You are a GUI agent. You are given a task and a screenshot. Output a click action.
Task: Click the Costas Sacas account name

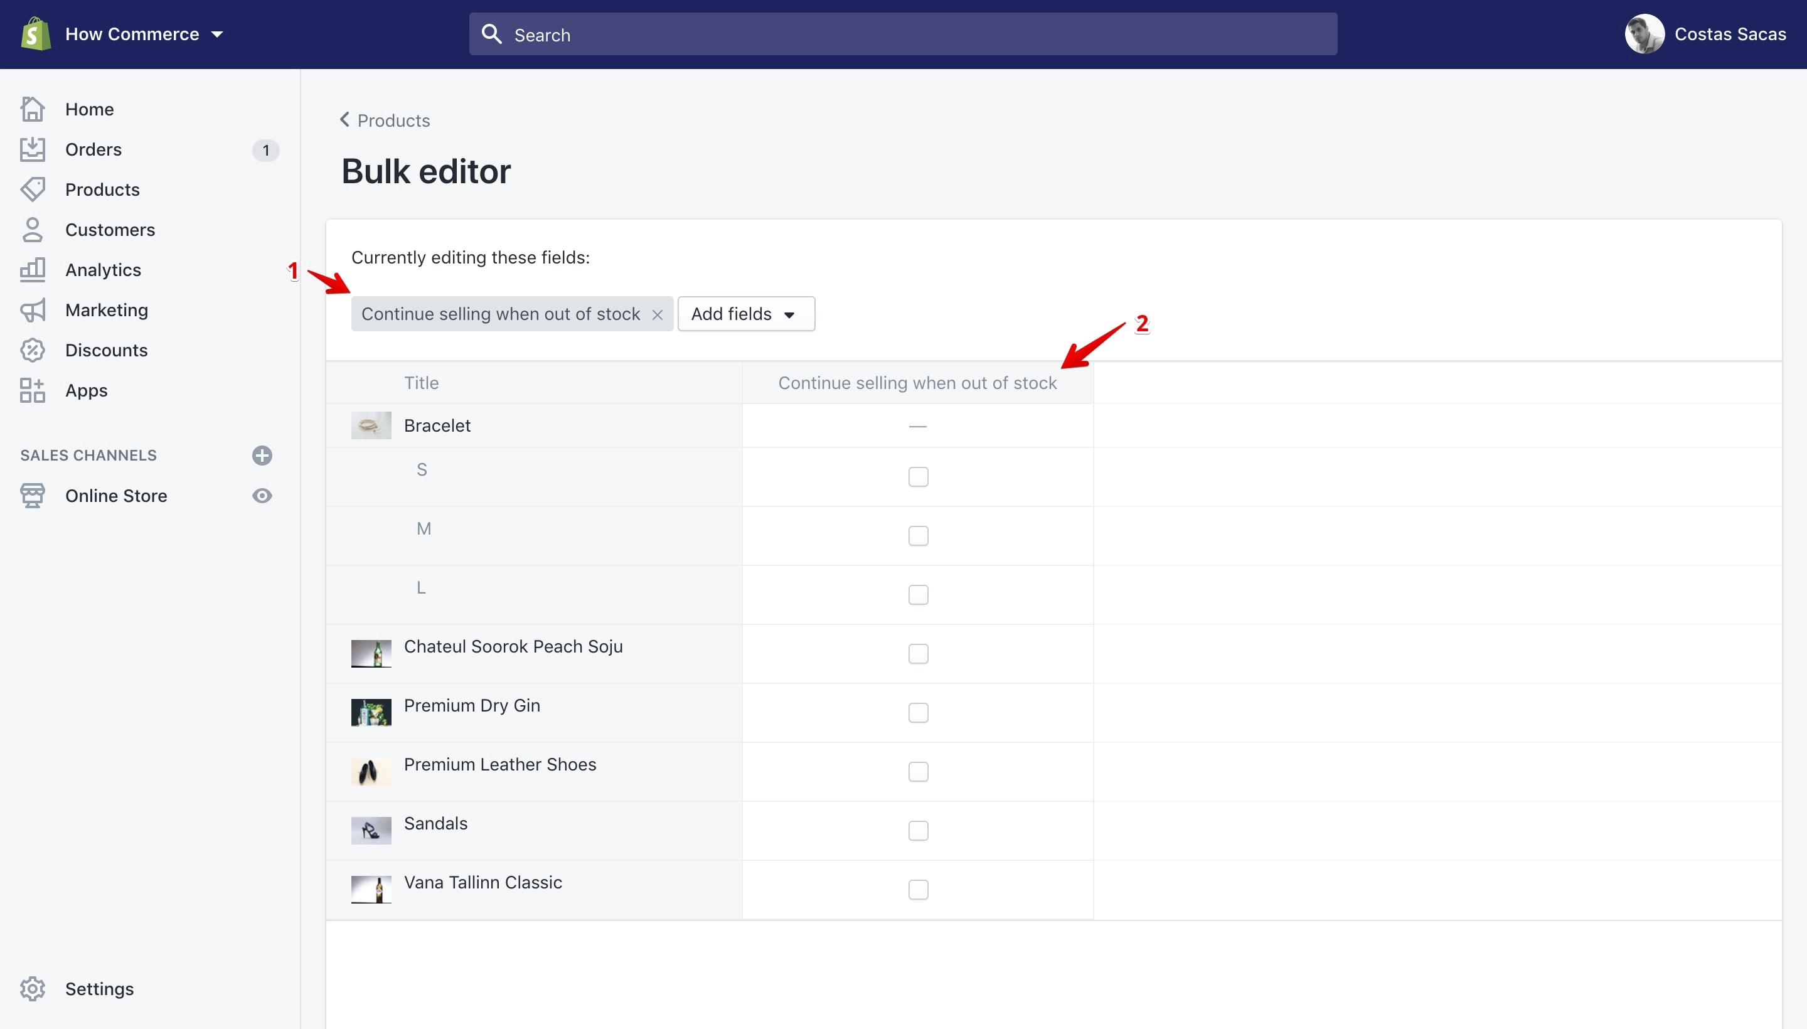tap(1730, 34)
